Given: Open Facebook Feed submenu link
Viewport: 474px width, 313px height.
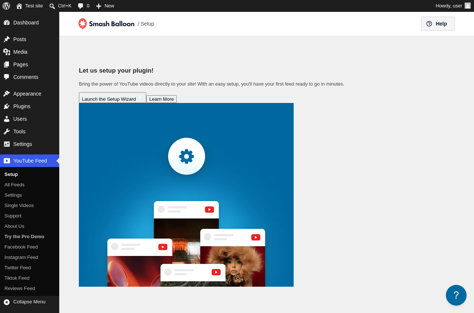Looking at the screenshot, I should pyautogui.click(x=30, y=247).
